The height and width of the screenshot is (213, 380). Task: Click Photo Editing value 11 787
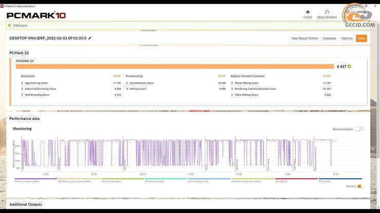coord(327,83)
